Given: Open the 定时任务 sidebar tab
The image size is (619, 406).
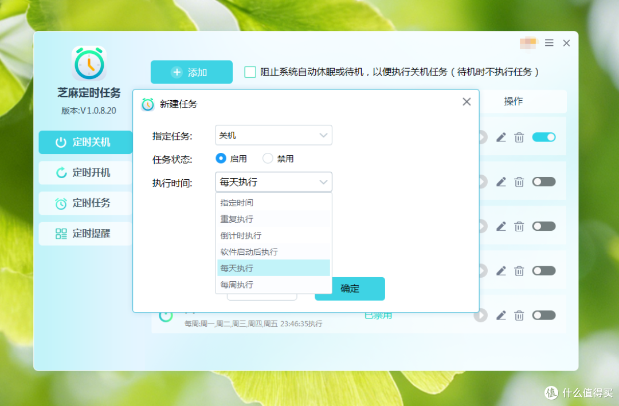Looking at the screenshot, I should click(85, 203).
